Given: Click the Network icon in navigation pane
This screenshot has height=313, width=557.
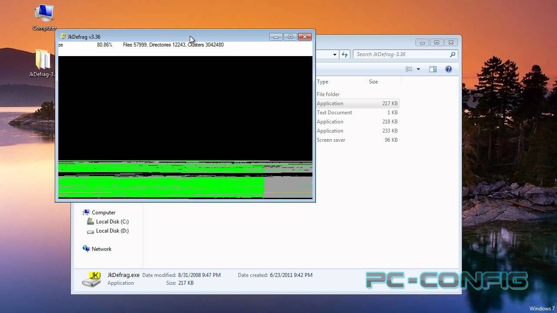Looking at the screenshot, I should (x=86, y=249).
